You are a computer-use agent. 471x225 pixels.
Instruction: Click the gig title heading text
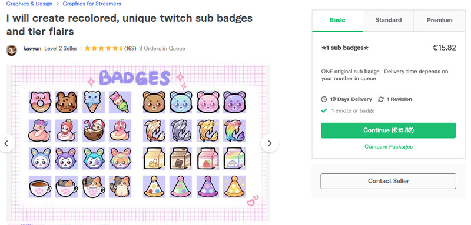point(129,25)
